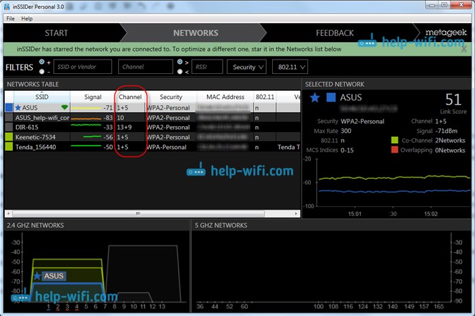This screenshot has height=316, width=475.
Task: Switch to the NETWORKS tab
Action: tap(195, 33)
